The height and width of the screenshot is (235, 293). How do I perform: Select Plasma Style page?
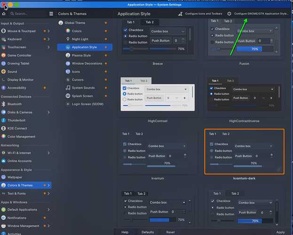point(85,55)
